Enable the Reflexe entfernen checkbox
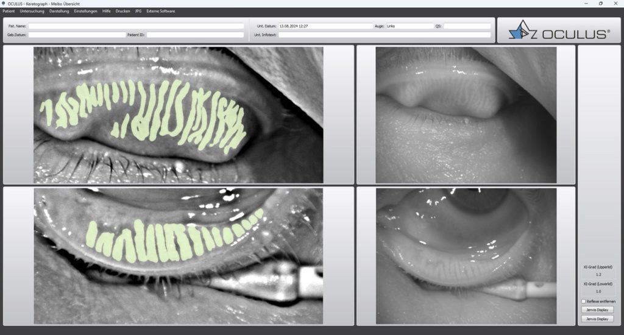This screenshot has height=335, width=624. pos(583,301)
